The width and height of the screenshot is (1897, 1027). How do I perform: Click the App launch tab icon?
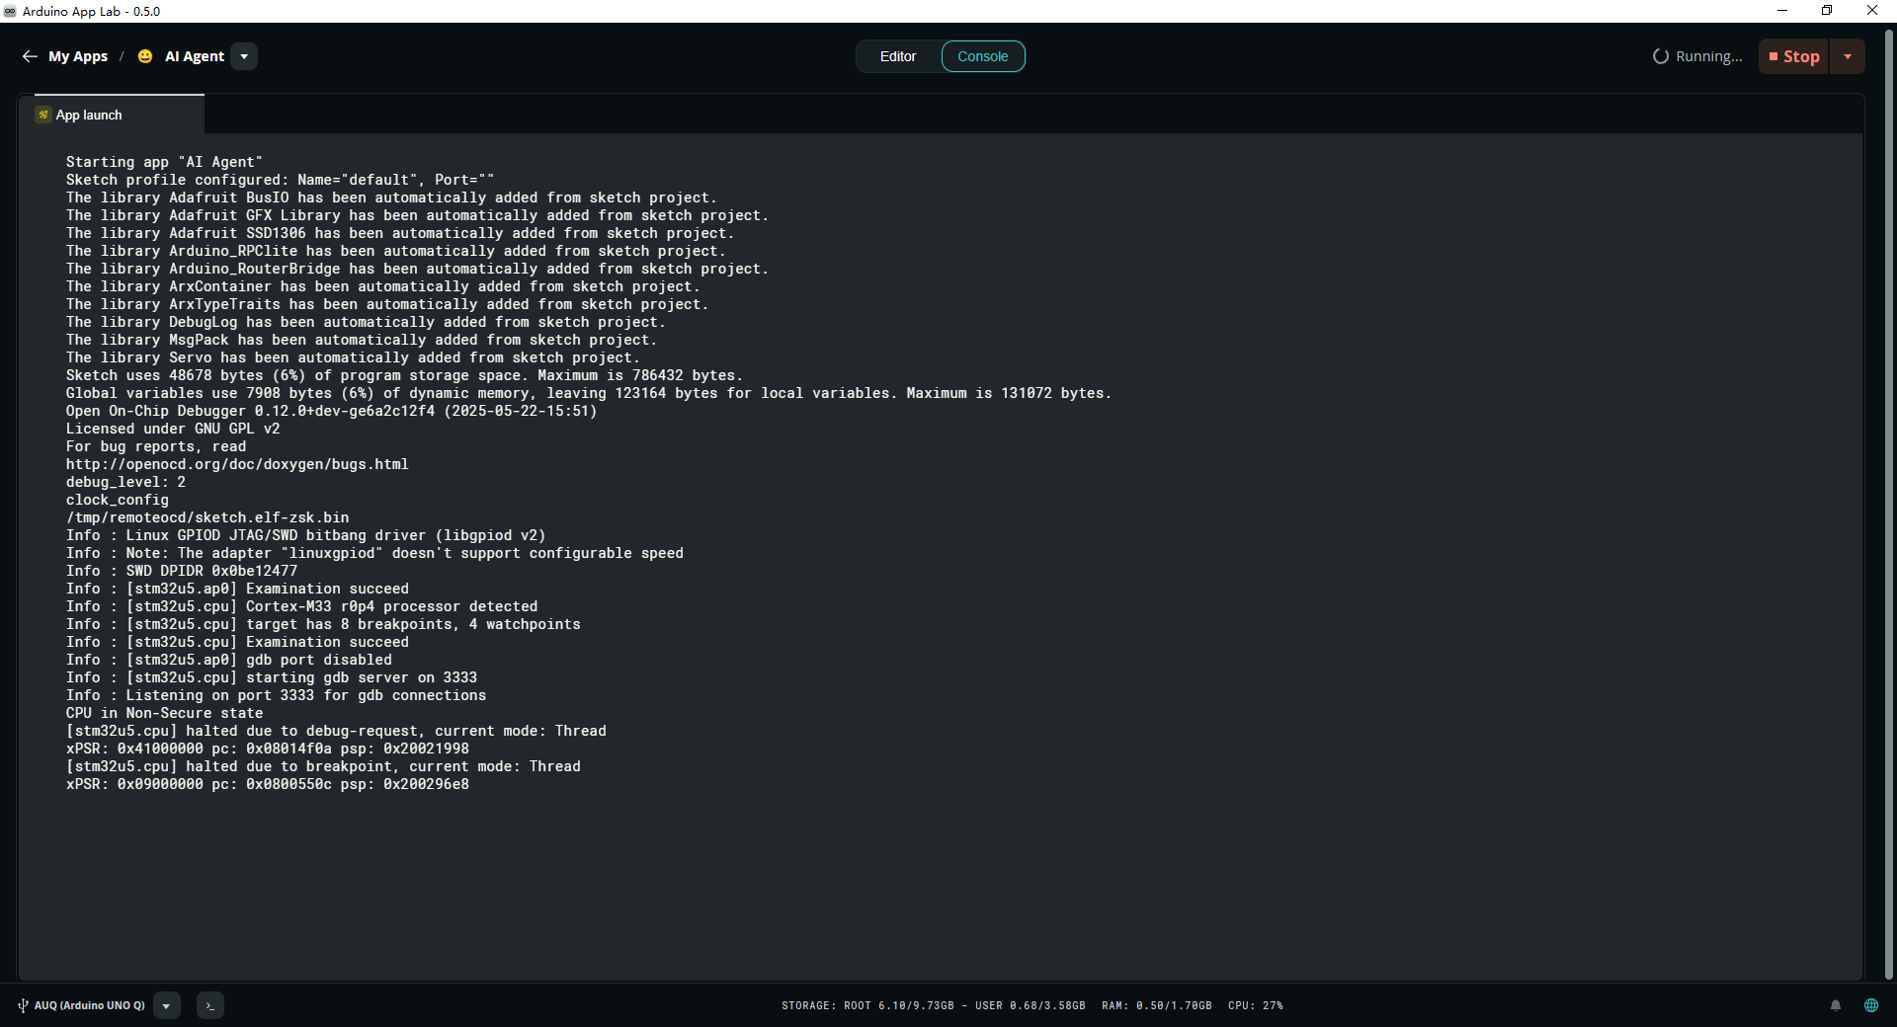43,115
